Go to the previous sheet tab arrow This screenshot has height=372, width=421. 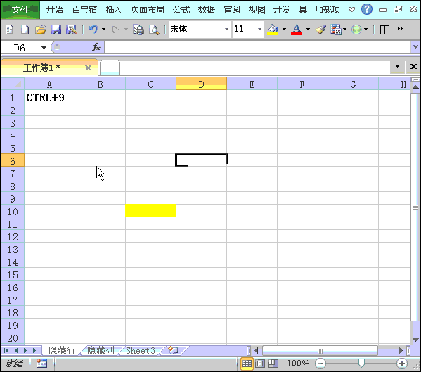(x=16, y=350)
